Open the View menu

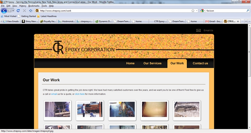15,6
